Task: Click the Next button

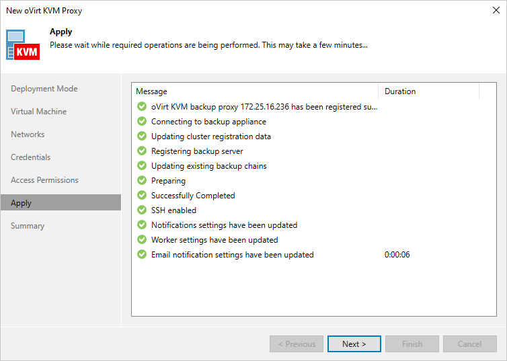Action: (354, 344)
